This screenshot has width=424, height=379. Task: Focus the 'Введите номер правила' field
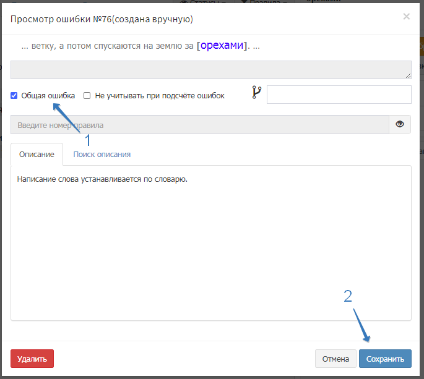pos(199,125)
